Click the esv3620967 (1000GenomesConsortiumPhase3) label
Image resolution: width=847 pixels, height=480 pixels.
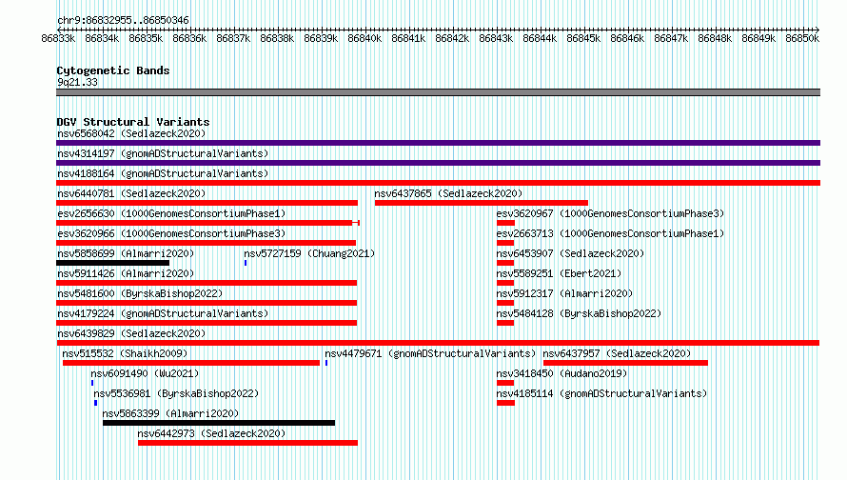tap(610, 213)
